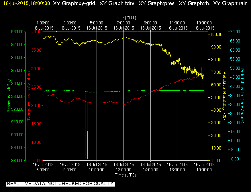Click the 3:00:00 CDT top tick label
Image resolution: width=251 pixels, height=192 pixels.
(x=70, y=23)
